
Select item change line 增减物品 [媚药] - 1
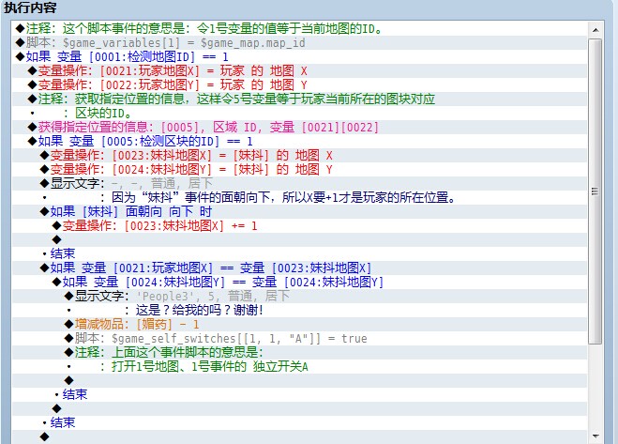(299, 325)
